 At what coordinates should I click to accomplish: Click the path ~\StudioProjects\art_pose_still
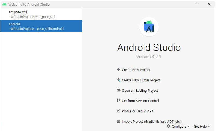point(32,17)
